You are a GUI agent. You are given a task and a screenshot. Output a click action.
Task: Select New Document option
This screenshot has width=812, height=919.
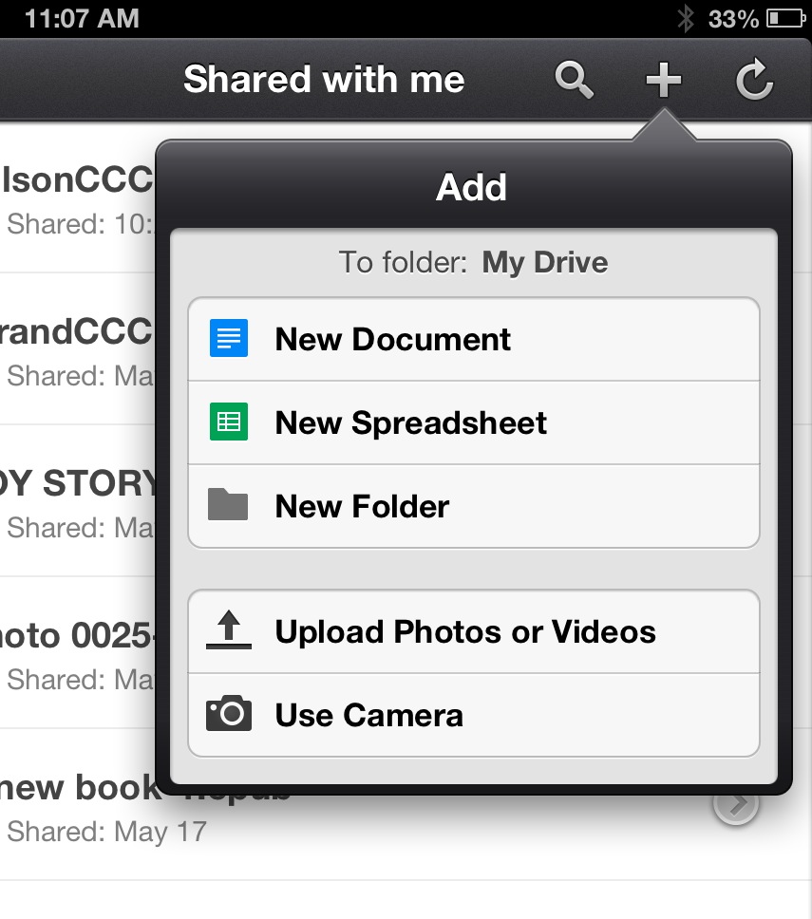point(474,339)
